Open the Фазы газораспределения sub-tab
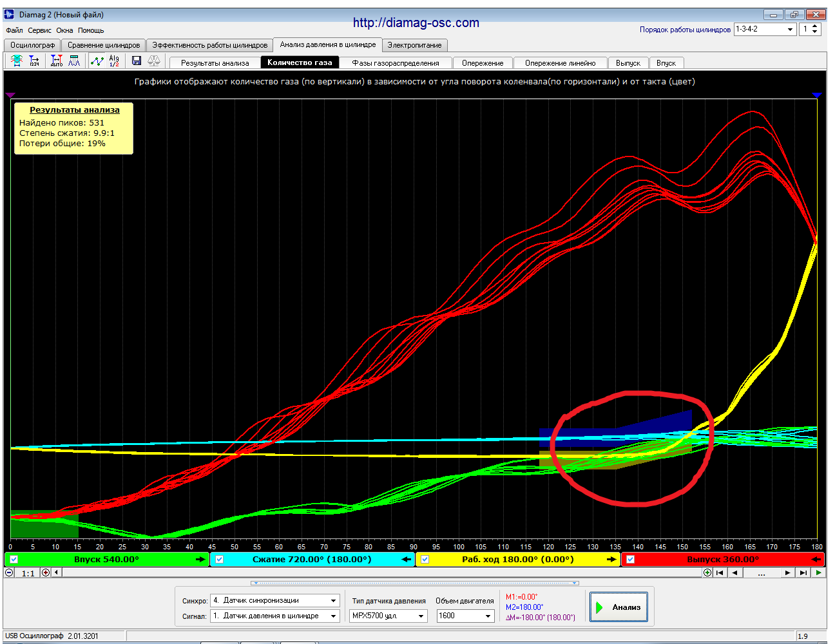The image size is (835, 644). tap(396, 63)
